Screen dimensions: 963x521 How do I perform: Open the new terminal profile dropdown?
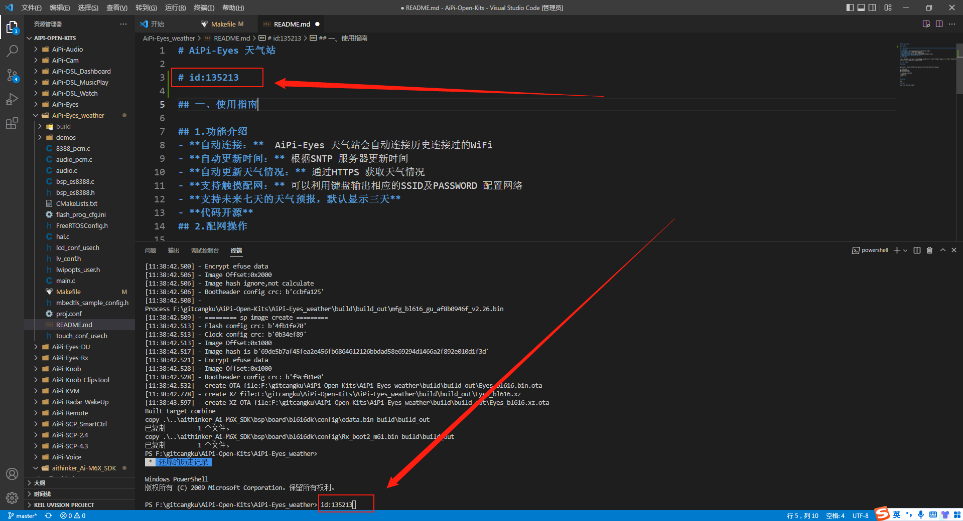(x=905, y=250)
